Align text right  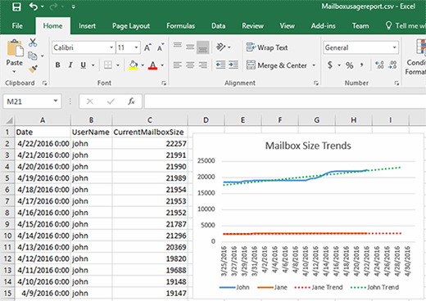click(202, 65)
